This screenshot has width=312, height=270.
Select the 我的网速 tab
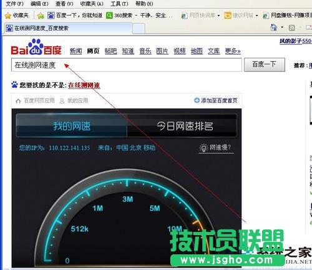[x=72, y=126]
